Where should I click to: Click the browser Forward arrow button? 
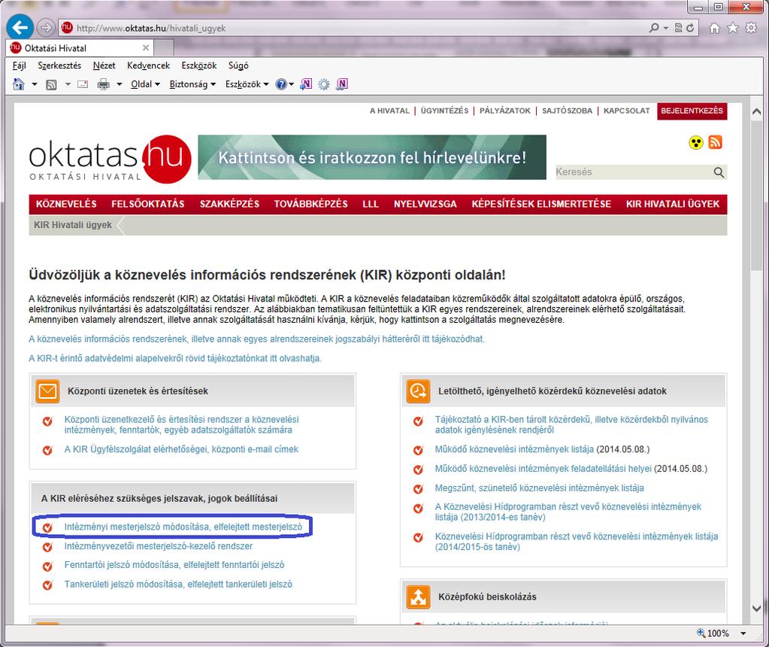[x=46, y=28]
